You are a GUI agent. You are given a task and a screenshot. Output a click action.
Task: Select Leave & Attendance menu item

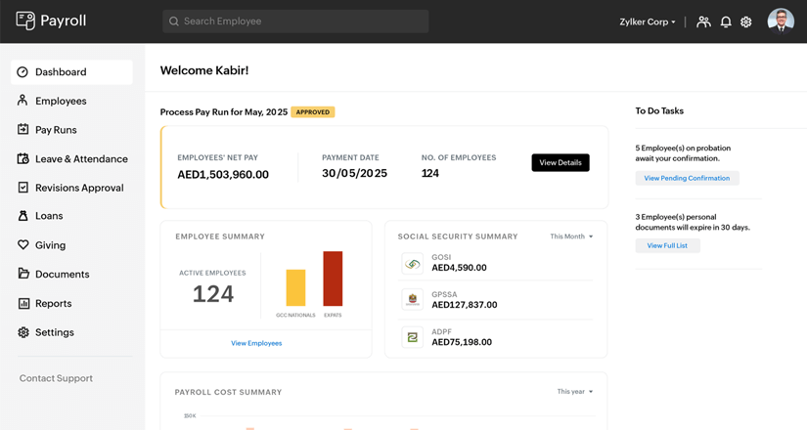[81, 158]
